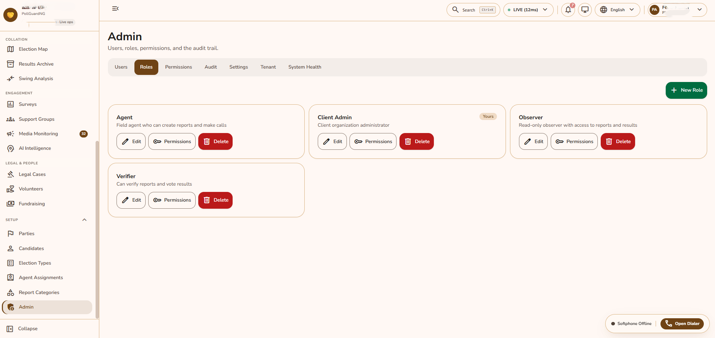Screen dimensions: 715x338
Task: Open Agent Assignments
Action: (x=47, y=278)
